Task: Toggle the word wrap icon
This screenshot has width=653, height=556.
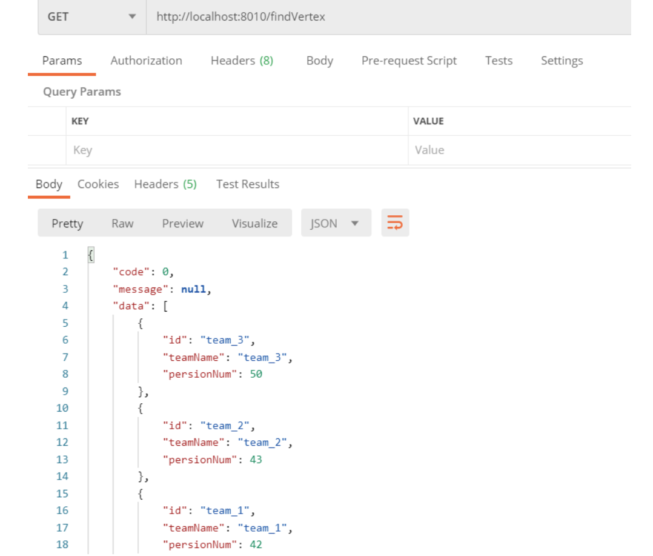Action: click(395, 223)
